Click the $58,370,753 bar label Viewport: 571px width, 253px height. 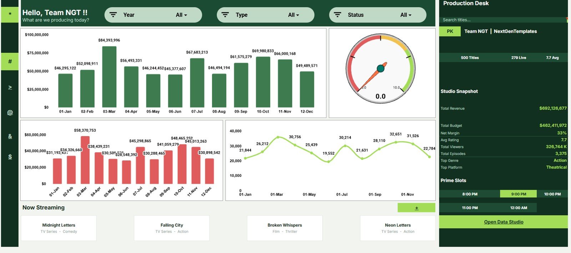(x=85, y=130)
